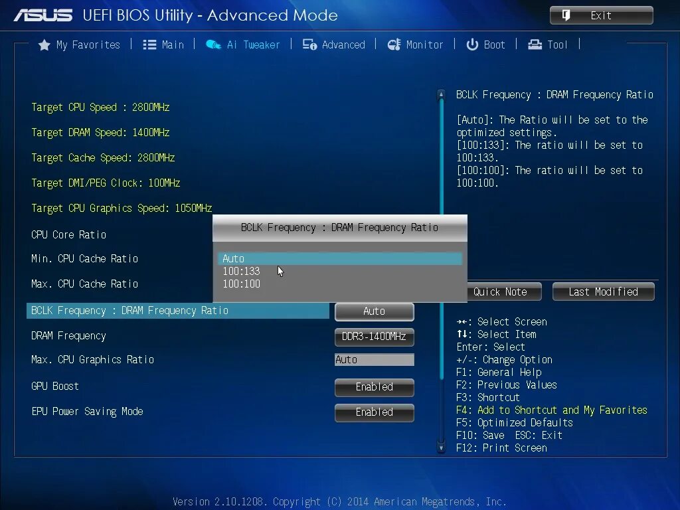Open BCLK:DRAM ratio Auto dropdown

[375, 312]
